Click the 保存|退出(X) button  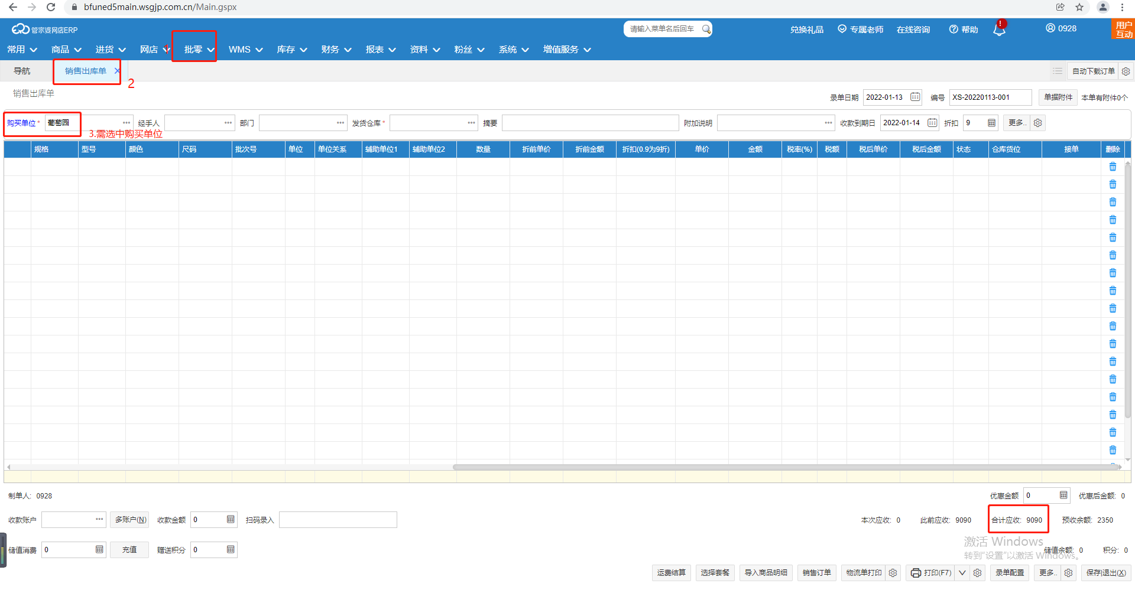coord(1105,573)
